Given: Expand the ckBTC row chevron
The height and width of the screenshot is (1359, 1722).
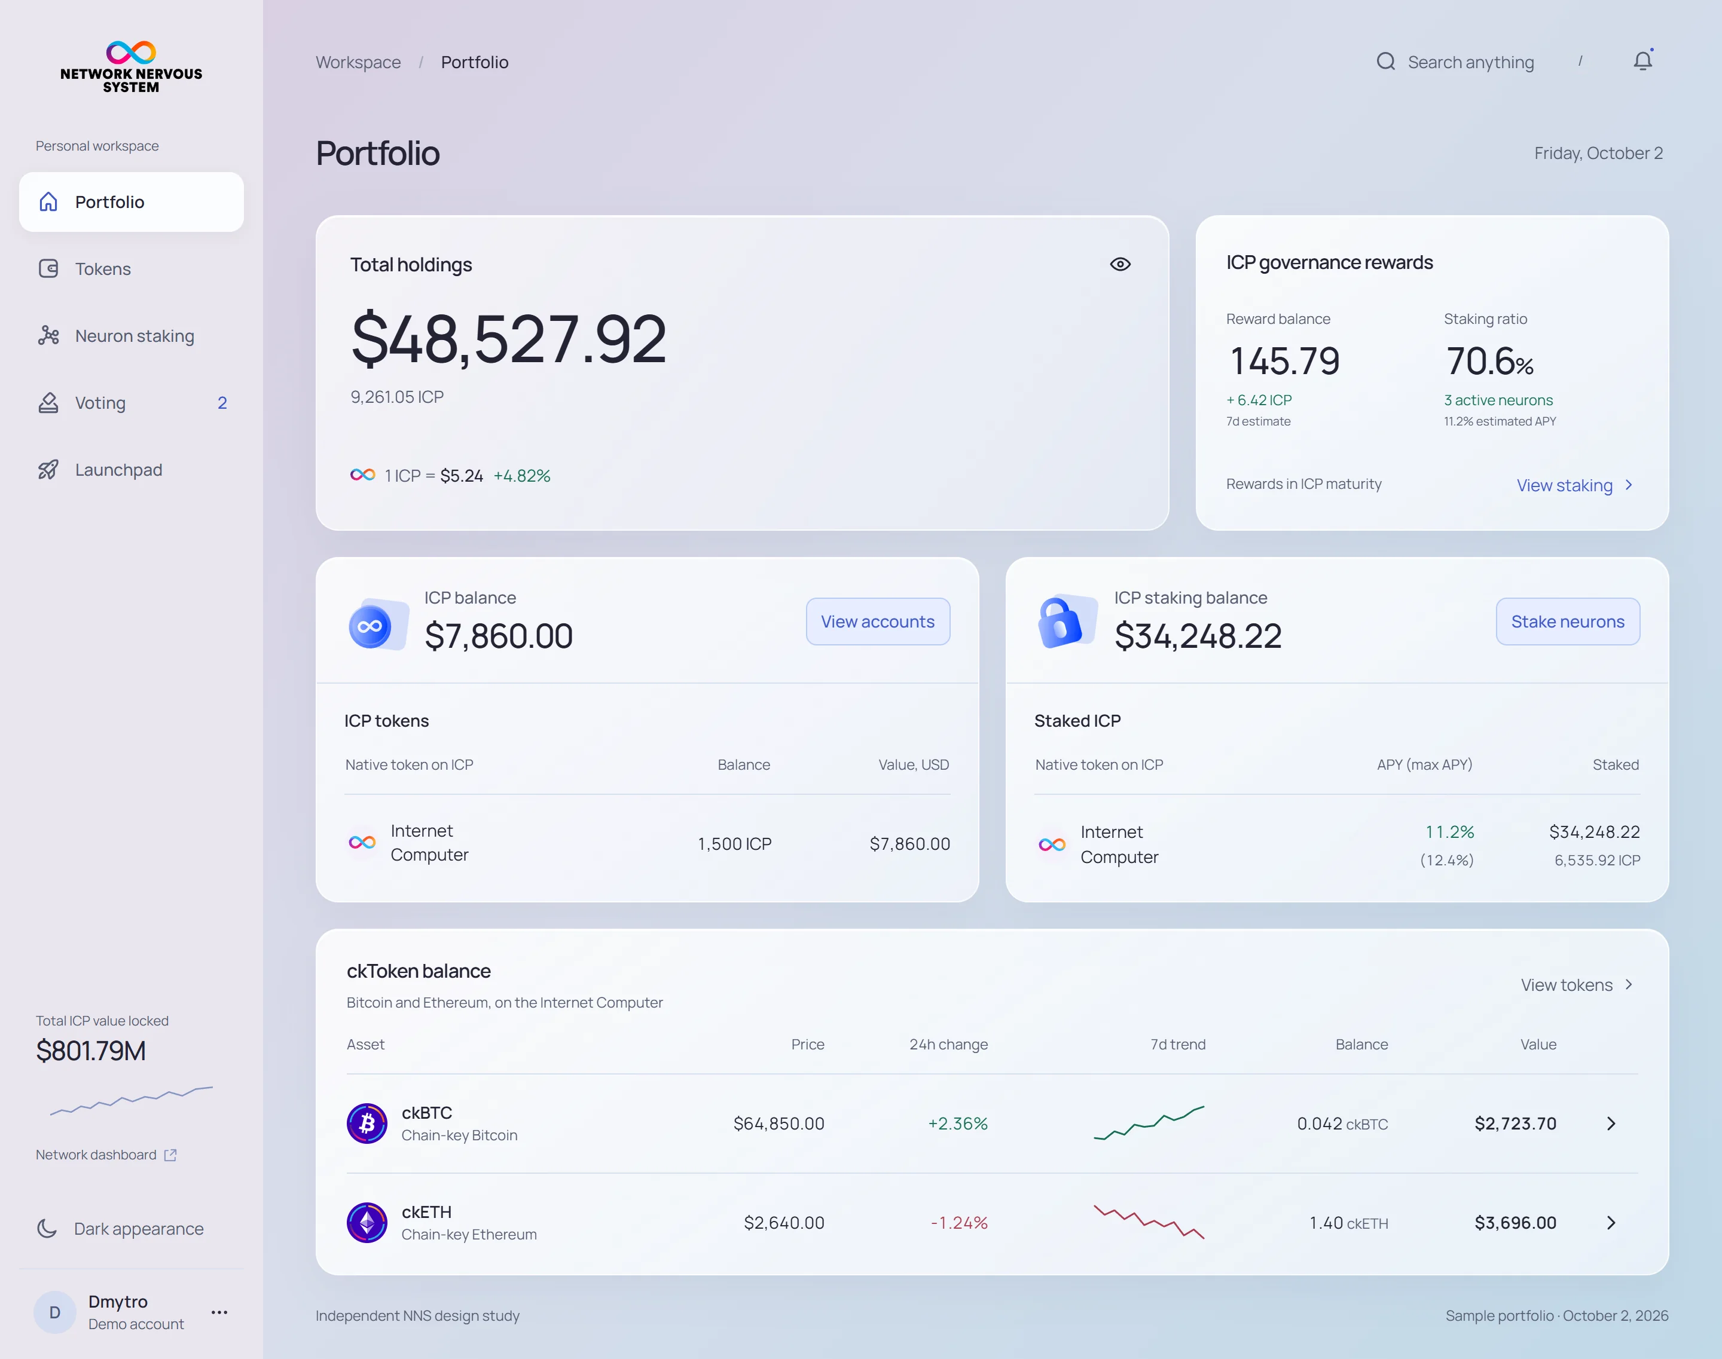Looking at the screenshot, I should [x=1611, y=1124].
